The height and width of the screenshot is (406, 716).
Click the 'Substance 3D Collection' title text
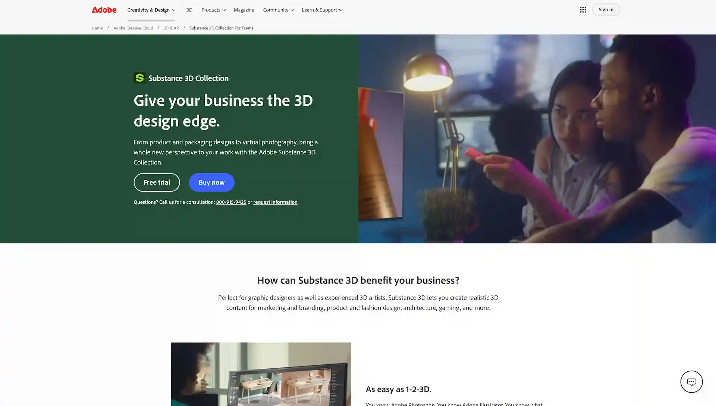pyautogui.click(x=188, y=78)
